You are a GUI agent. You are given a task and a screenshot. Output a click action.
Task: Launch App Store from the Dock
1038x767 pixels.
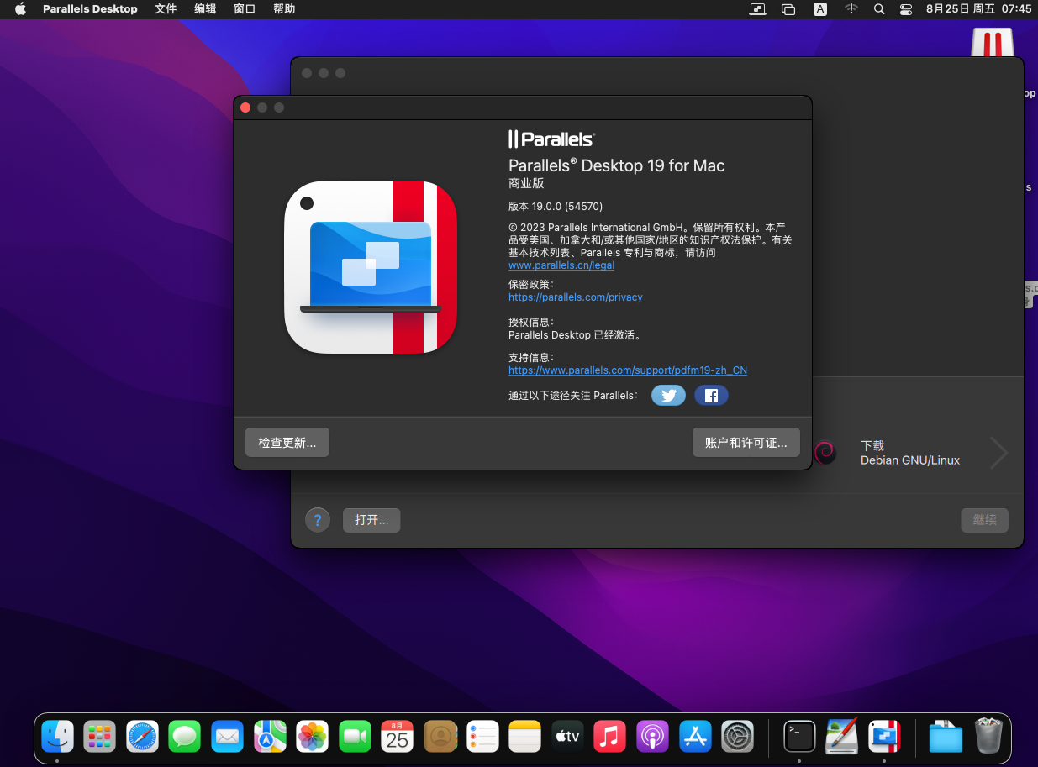pyautogui.click(x=696, y=737)
